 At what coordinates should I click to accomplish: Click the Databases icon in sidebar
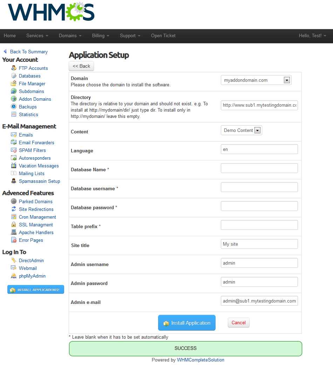tap(14, 76)
